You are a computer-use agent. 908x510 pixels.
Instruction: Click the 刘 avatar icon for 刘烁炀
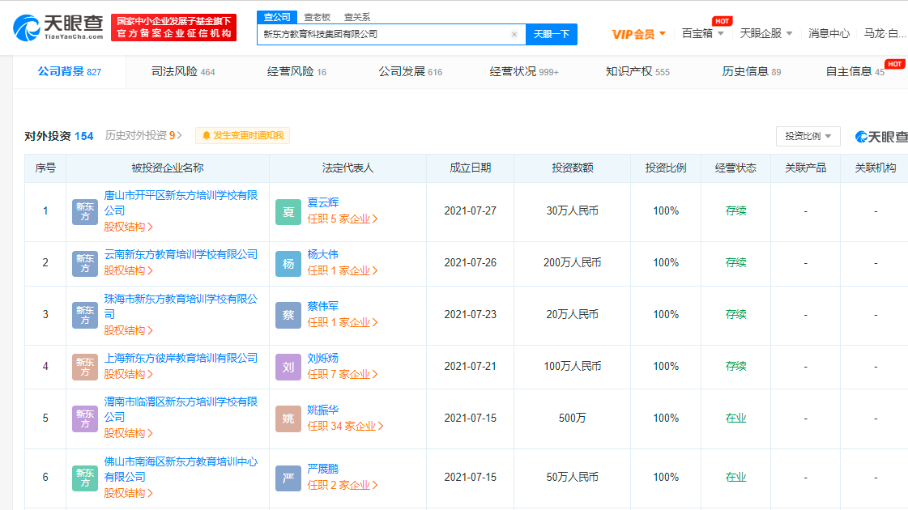[x=288, y=367]
